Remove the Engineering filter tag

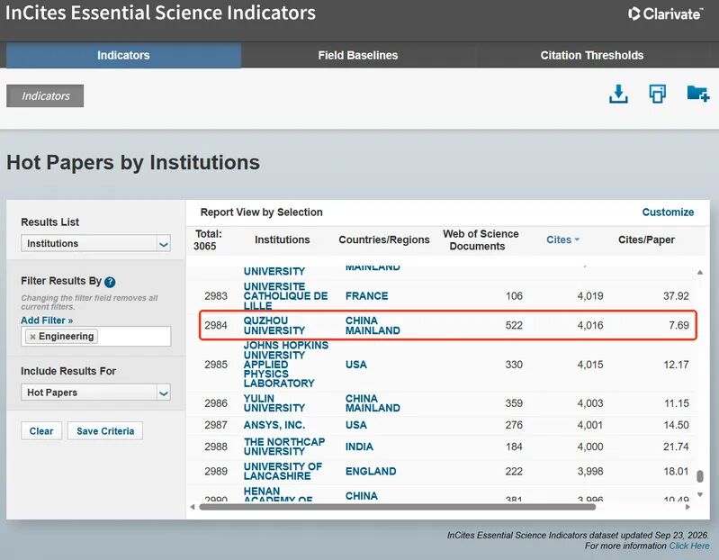coord(32,337)
